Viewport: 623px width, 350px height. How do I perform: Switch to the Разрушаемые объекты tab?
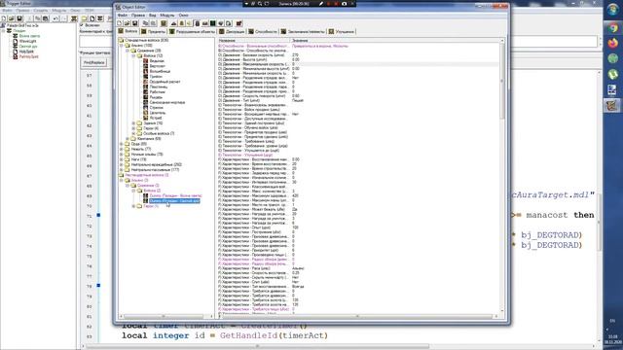click(x=193, y=31)
